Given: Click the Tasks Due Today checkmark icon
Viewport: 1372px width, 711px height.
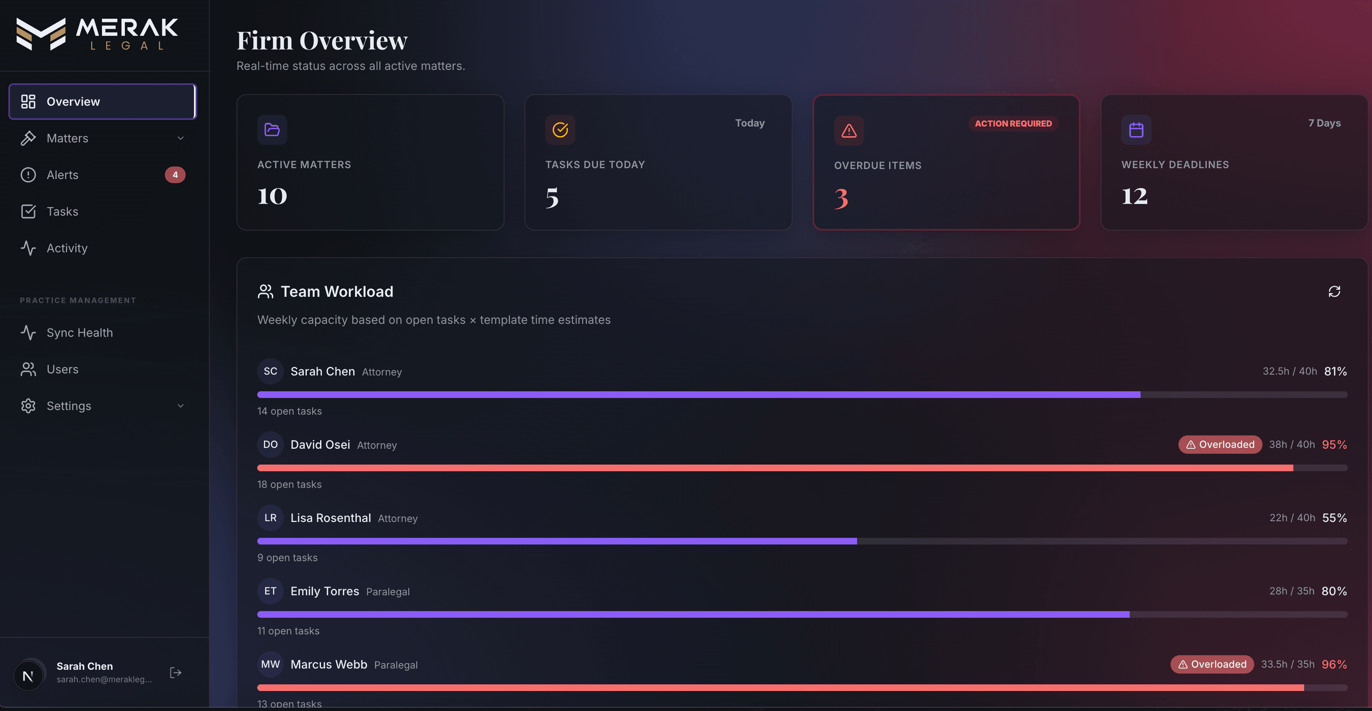Looking at the screenshot, I should (x=560, y=129).
